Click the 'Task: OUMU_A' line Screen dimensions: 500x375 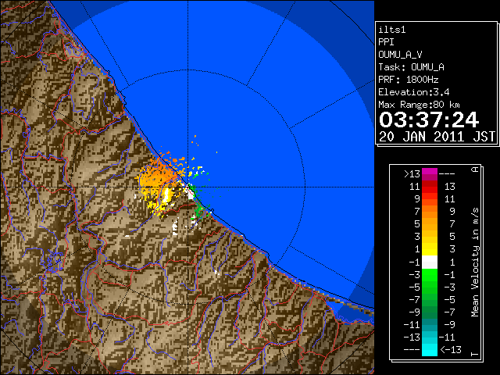pos(412,67)
